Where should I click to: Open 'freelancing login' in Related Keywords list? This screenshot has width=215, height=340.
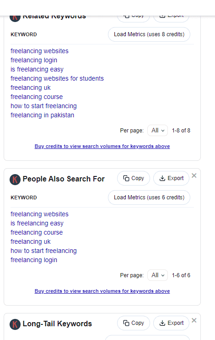click(34, 60)
